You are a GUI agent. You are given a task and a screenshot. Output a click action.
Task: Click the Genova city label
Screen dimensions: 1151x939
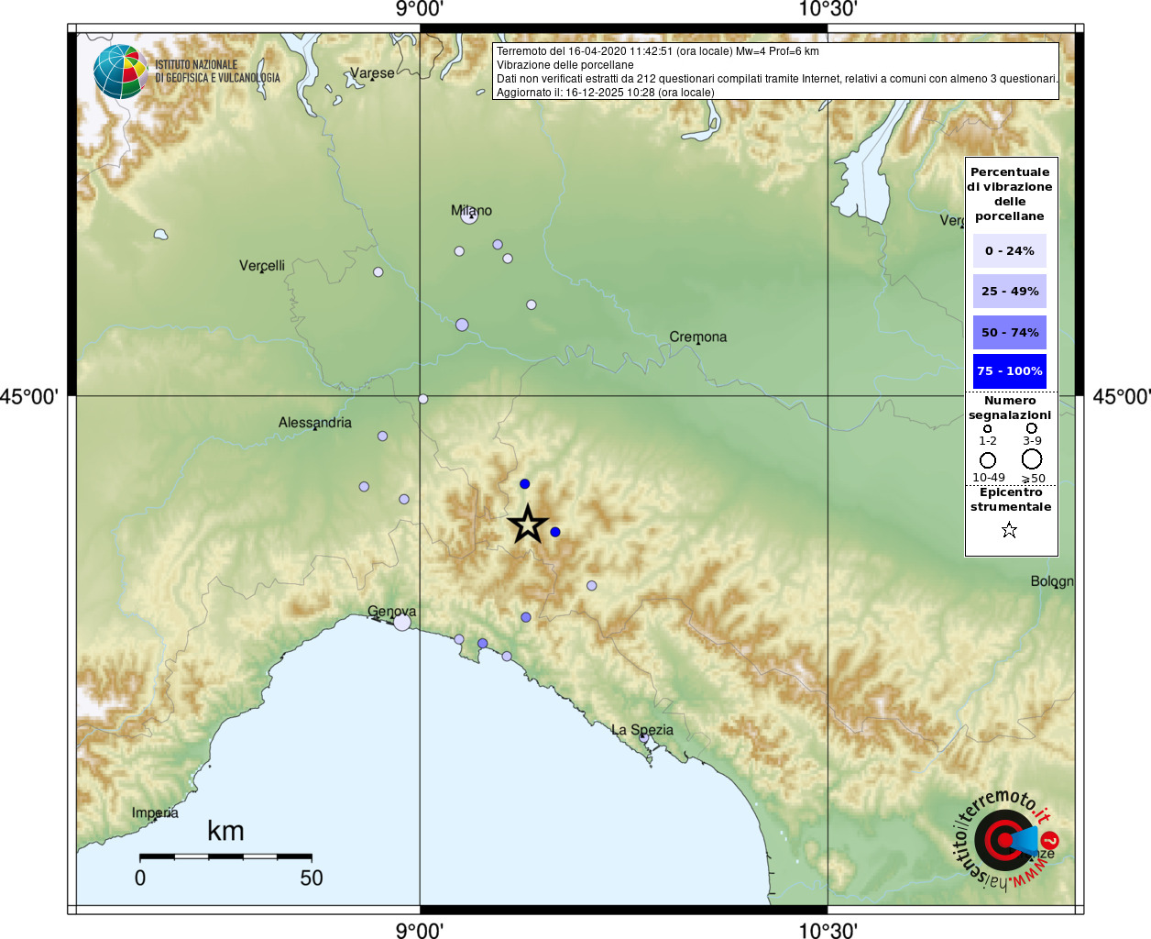[x=392, y=612]
